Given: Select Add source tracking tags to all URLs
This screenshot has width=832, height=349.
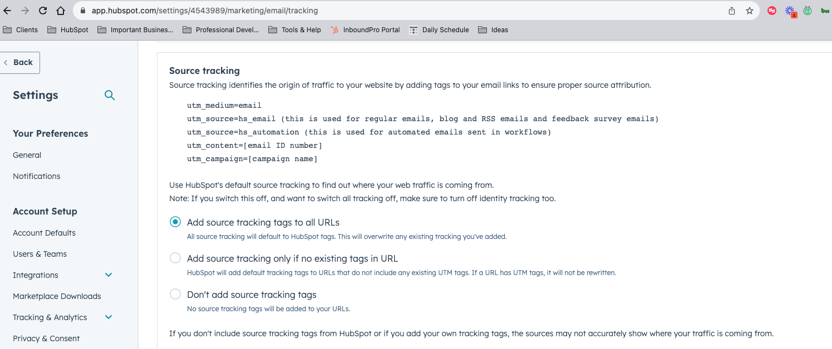Looking at the screenshot, I should (x=175, y=221).
